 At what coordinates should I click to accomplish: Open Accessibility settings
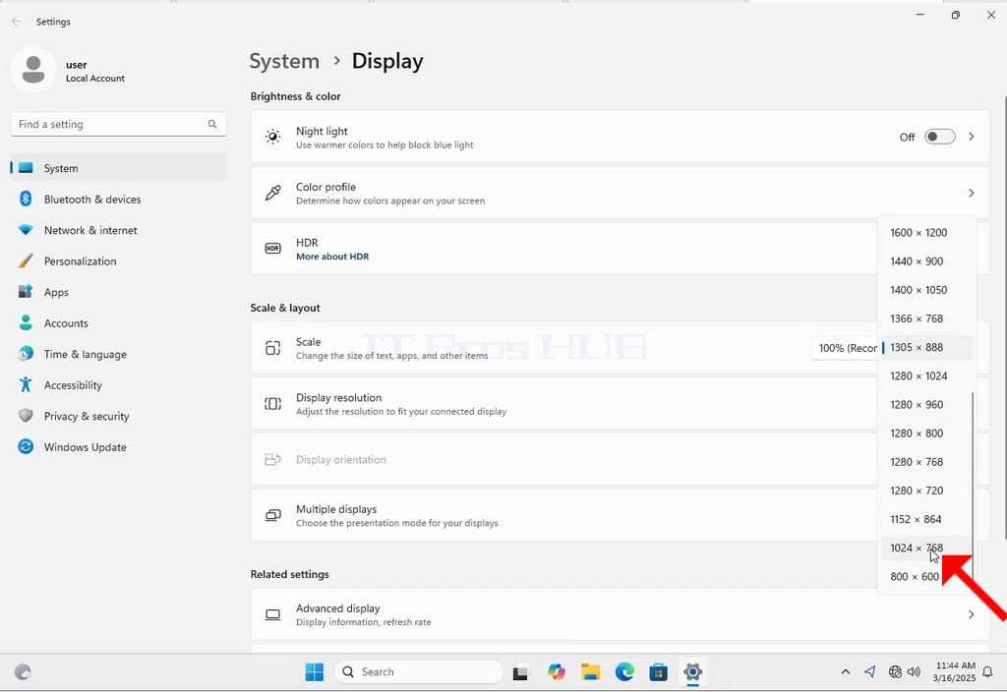point(119,385)
